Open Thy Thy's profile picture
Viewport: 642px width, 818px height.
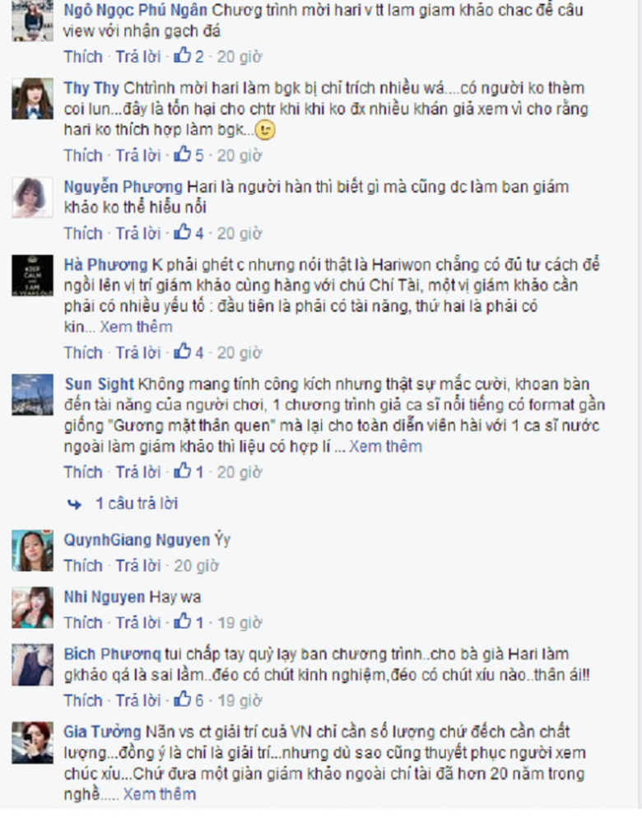(x=32, y=99)
